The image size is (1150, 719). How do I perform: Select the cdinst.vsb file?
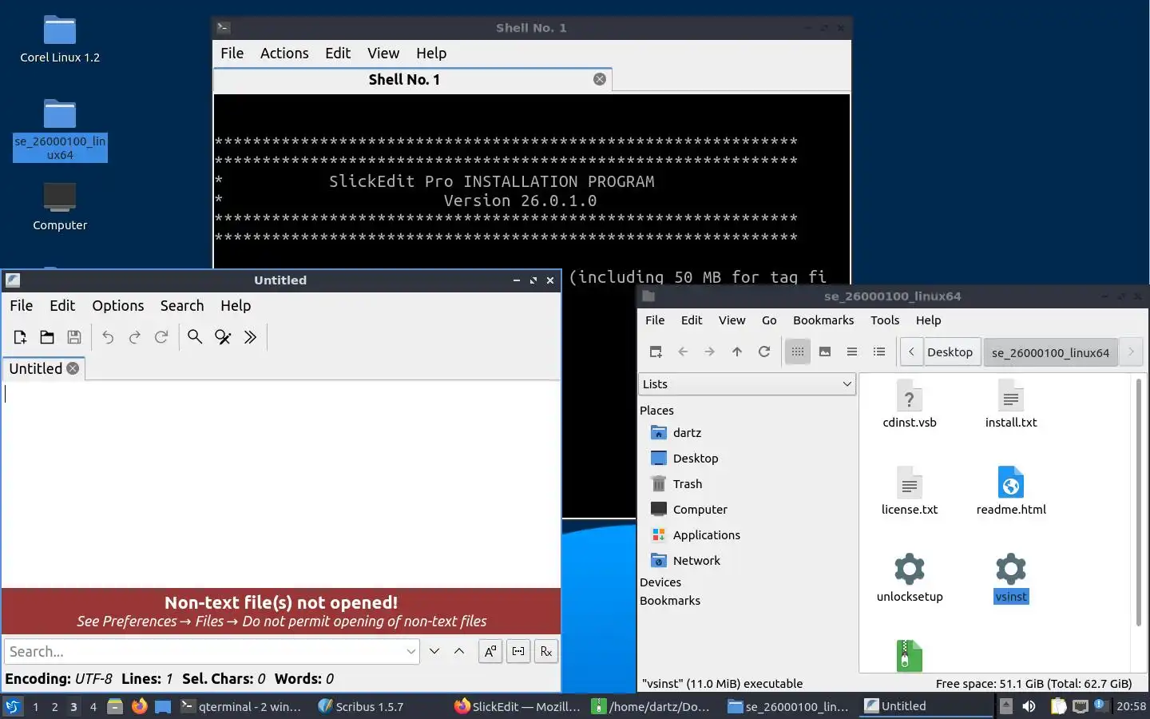(910, 406)
